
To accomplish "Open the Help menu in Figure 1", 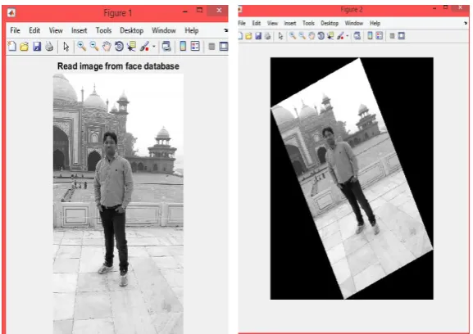I will pos(192,30).
